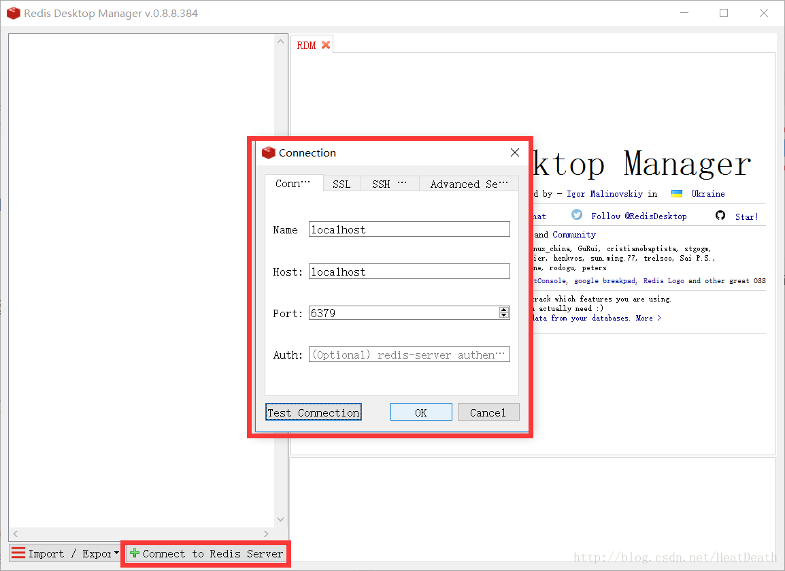Open the Ukraine link
Screen dimensions: 785x571
coord(708,194)
